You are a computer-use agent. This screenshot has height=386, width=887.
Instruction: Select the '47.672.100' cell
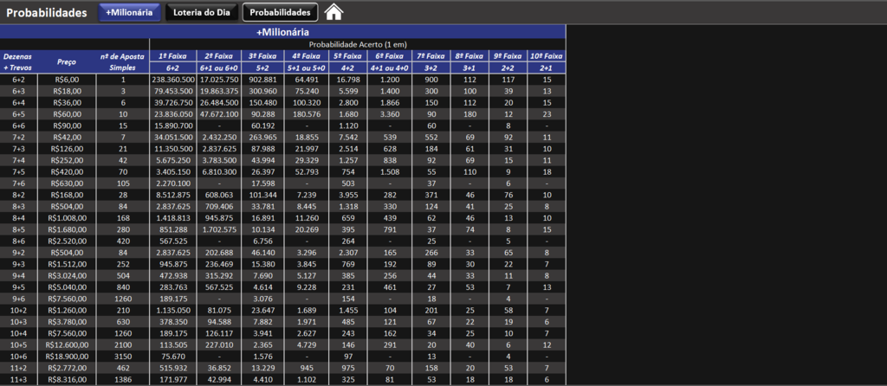(220, 114)
